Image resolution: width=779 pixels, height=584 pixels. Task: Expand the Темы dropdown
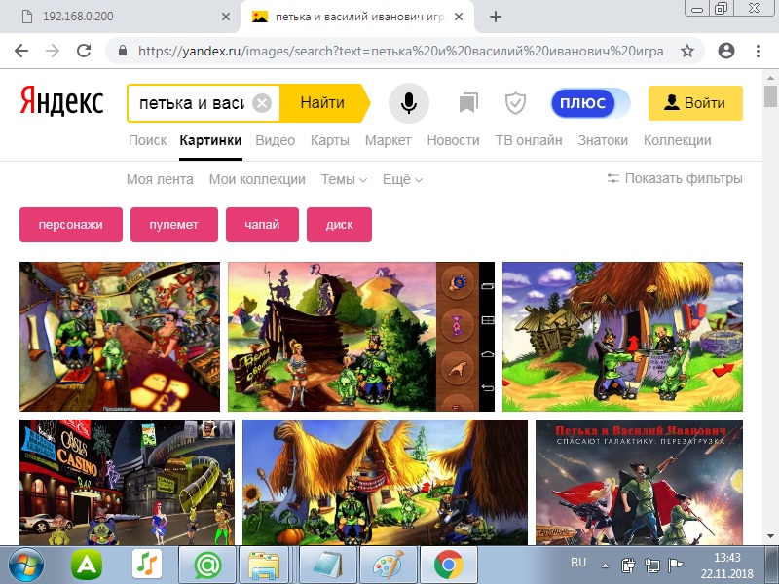point(344,179)
